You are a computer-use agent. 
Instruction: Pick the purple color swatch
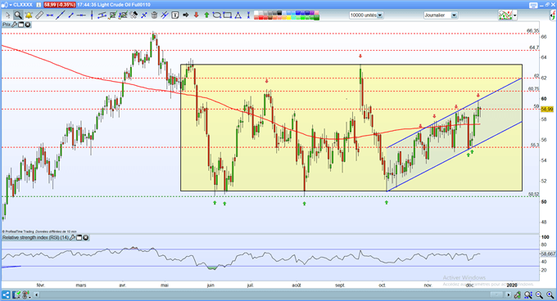click(312, 13)
